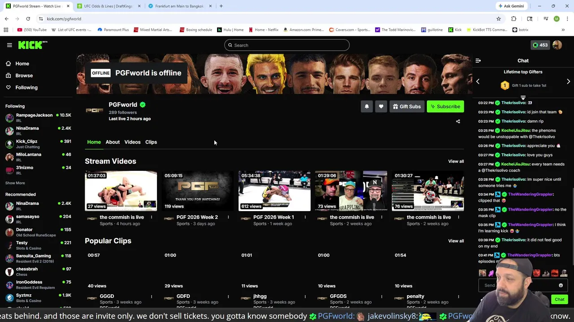
Task: Open a new browser tab
Action: tap(221, 6)
